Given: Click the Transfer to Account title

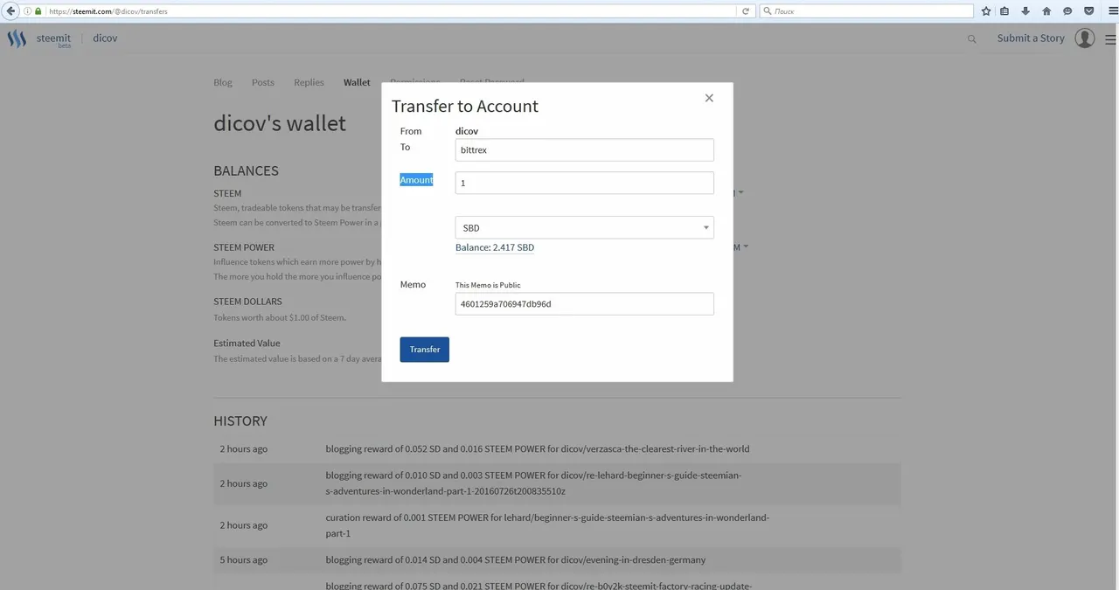Looking at the screenshot, I should pyautogui.click(x=465, y=106).
